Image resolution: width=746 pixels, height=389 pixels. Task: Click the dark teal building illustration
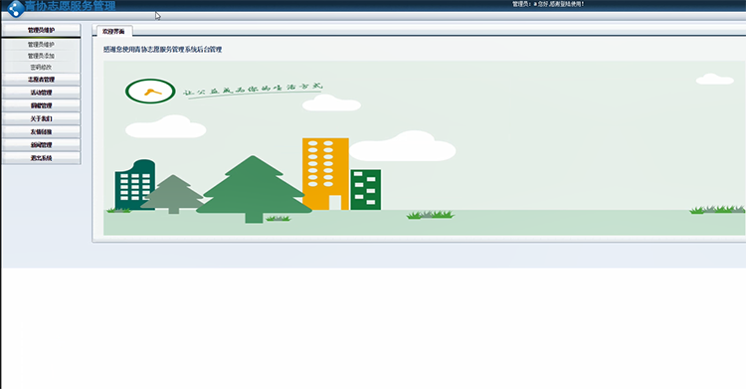click(x=134, y=185)
